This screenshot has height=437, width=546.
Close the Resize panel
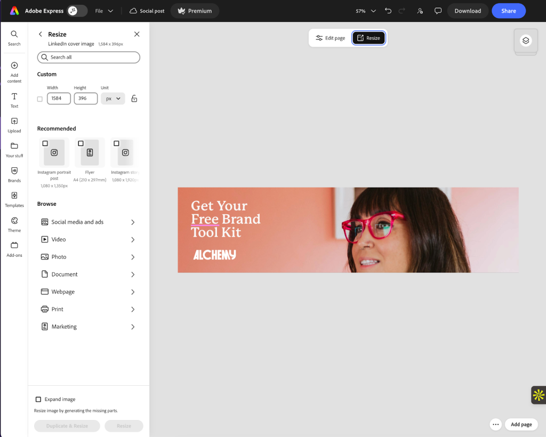pos(137,34)
